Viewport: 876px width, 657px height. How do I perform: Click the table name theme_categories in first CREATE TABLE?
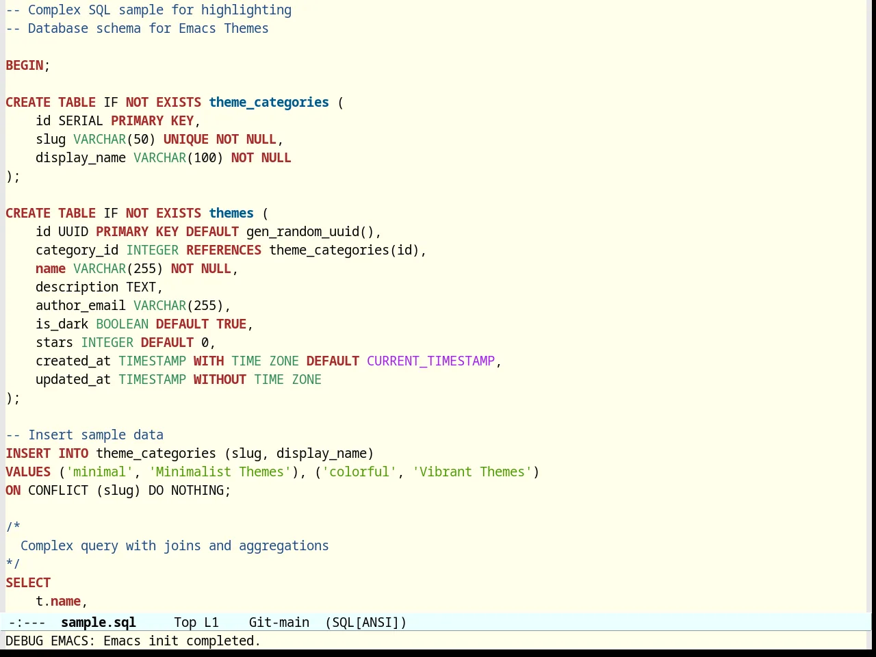269,102
